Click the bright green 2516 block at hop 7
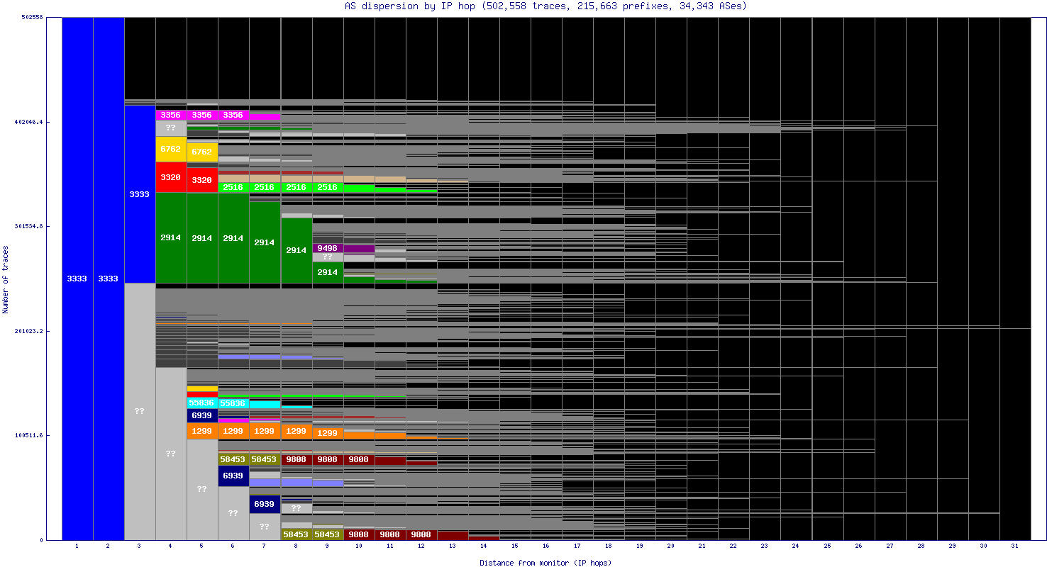Viewport: 1047px width, 567px height. (x=265, y=187)
